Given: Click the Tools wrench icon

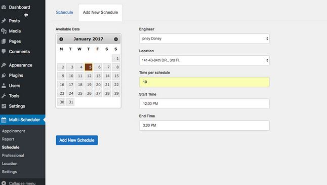Looking at the screenshot, I should tap(4, 96).
